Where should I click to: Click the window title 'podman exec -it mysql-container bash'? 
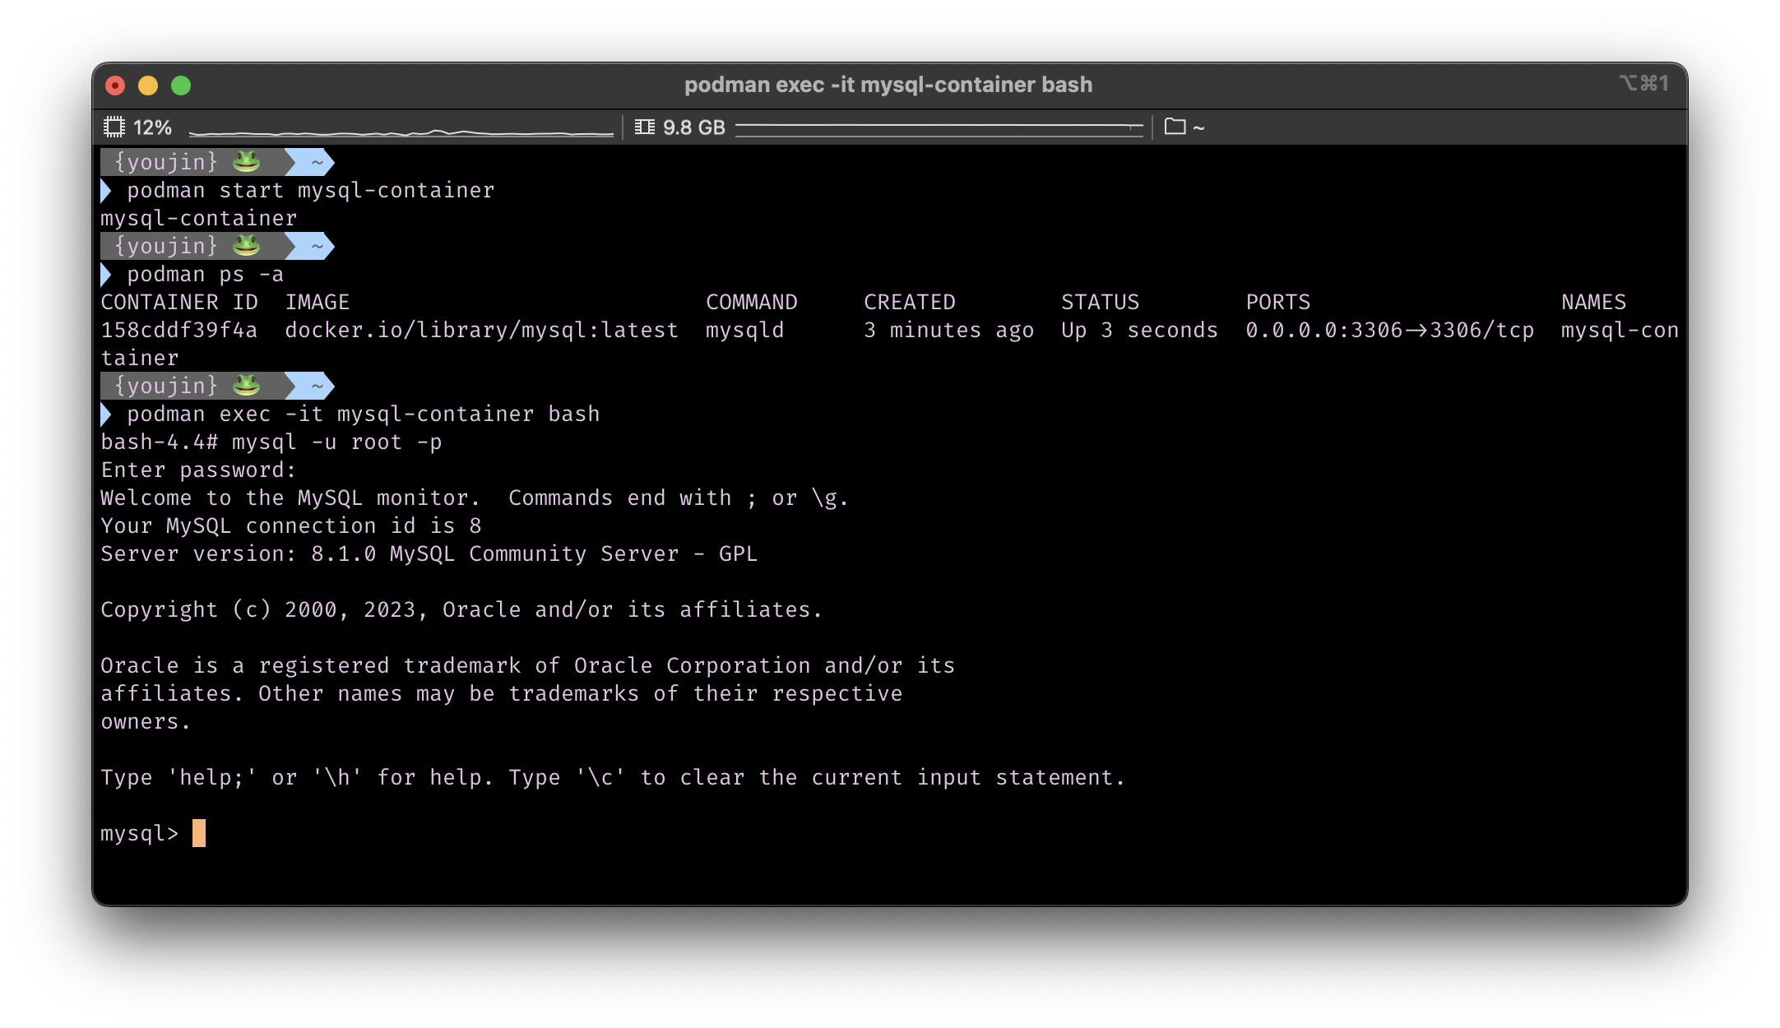click(x=888, y=85)
